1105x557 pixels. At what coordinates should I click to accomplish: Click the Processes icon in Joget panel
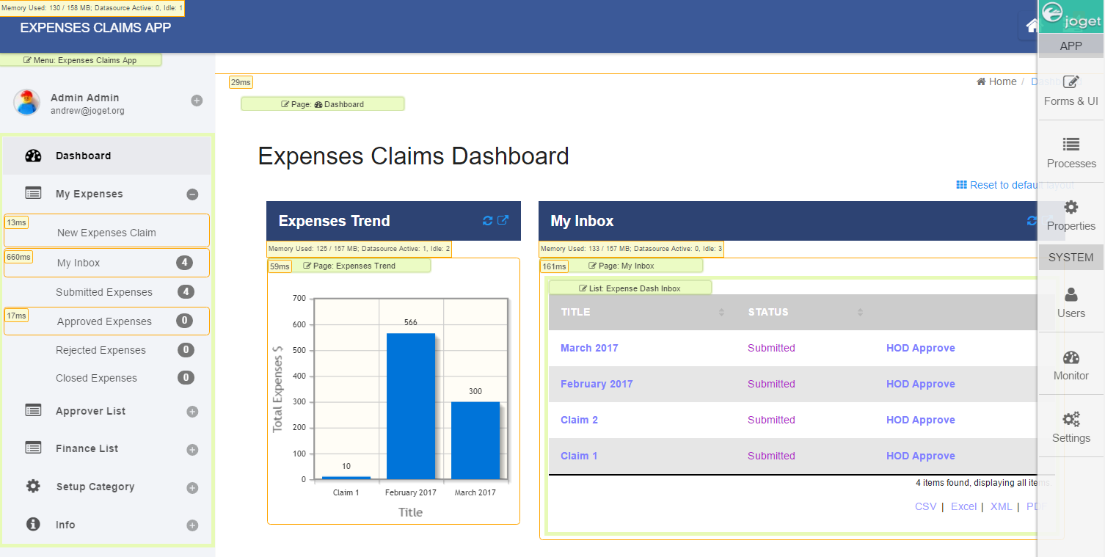(1071, 144)
